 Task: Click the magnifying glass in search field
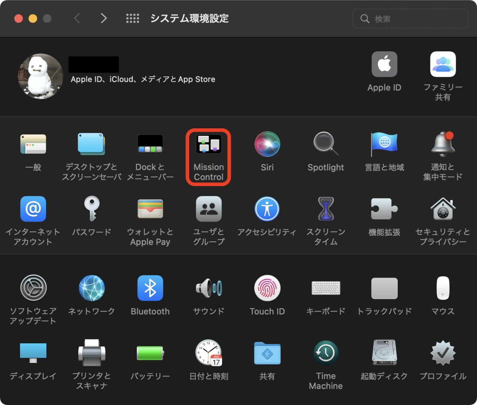pos(365,19)
